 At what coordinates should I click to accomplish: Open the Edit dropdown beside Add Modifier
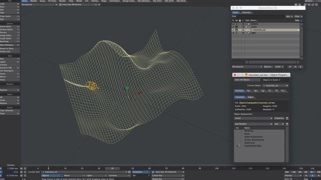click(279, 124)
